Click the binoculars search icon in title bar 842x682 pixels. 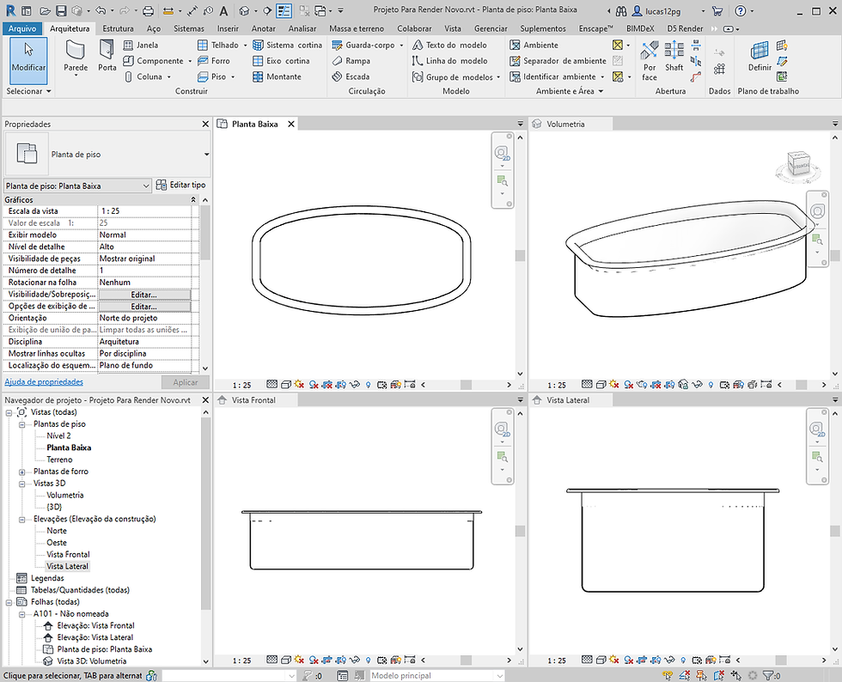(x=621, y=11)
